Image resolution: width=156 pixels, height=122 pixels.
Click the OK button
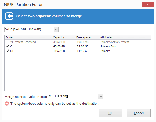110,113
